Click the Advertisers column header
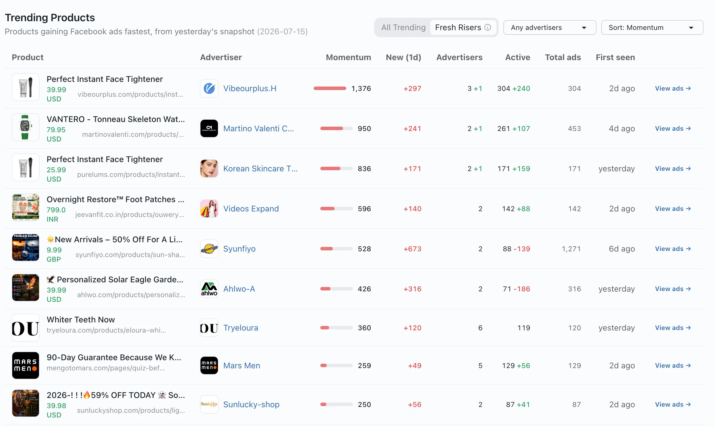The image size is (714, 427). pyautogui.click(x=459, y=57)
